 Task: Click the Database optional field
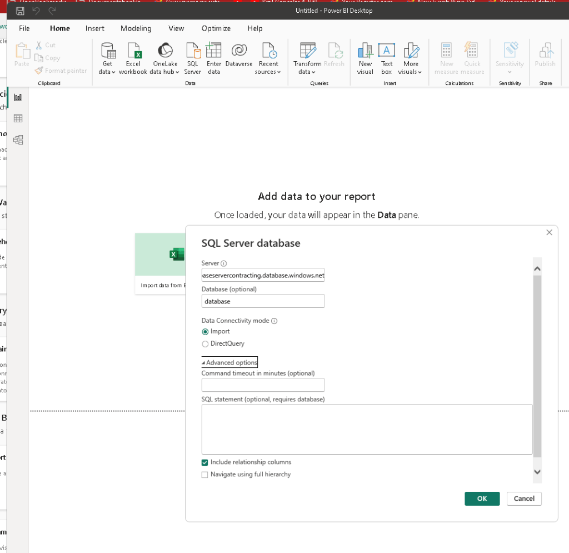263,301
